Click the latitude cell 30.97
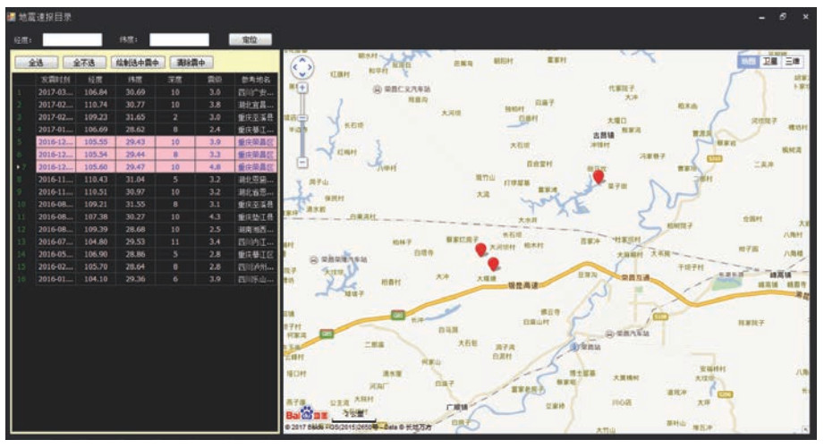Image resolution: width=824 pixels, height=448 pixels. coord(135,191)
